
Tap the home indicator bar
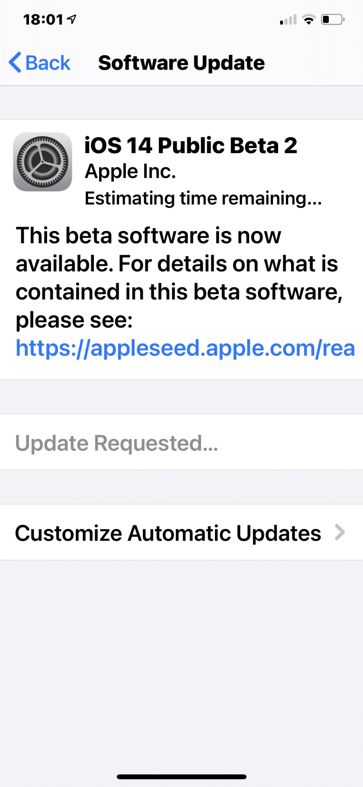click(x=181, y=776)
